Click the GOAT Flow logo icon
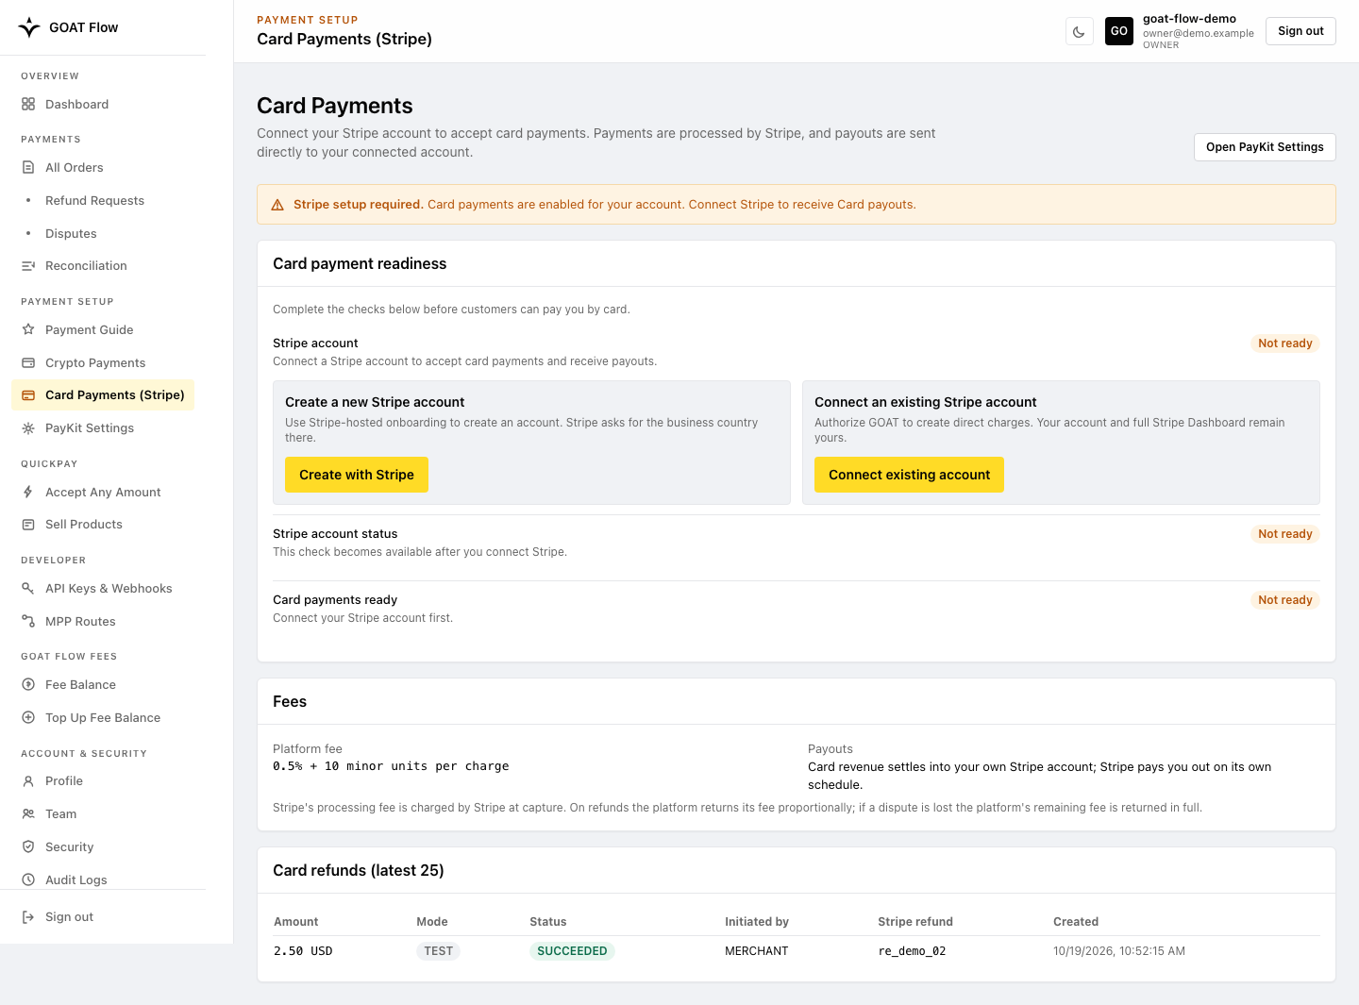1359x1005 pixels. [x=29, y=27]
